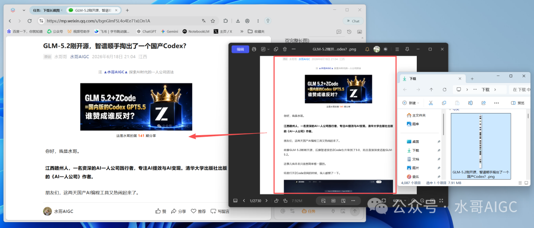Open the 视频号助手 bookmark

(x=78, y=31)
